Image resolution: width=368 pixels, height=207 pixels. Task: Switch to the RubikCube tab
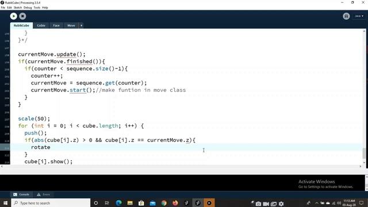point(21,25)
